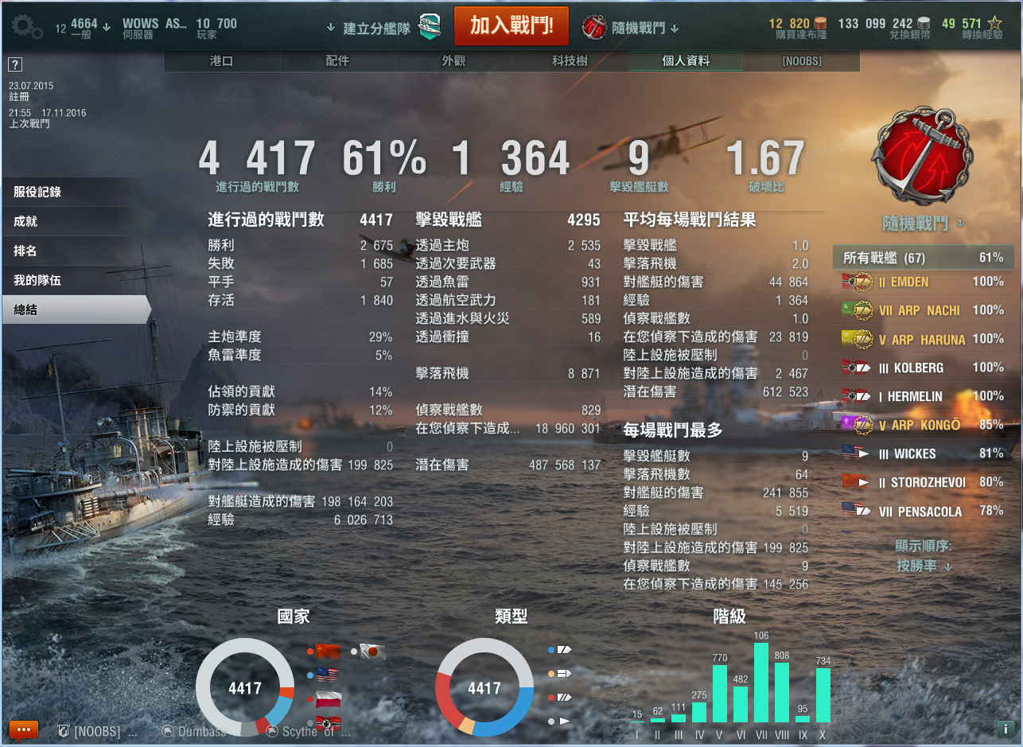
Task: Click the tier VII bar in 階級 chart
Action: point(761,682)
